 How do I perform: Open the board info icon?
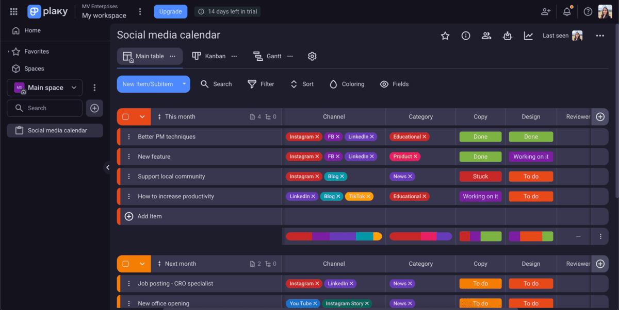click(x=466, y=36)
